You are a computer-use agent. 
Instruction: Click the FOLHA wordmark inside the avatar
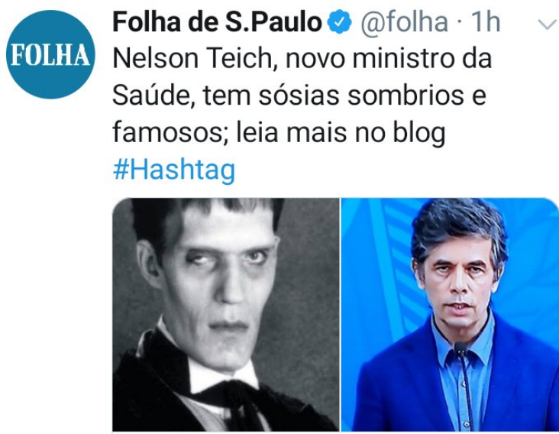[50, 55]
